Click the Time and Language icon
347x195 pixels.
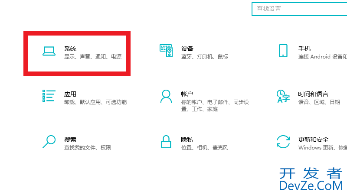pyautogui.click(x=283, y=96)
